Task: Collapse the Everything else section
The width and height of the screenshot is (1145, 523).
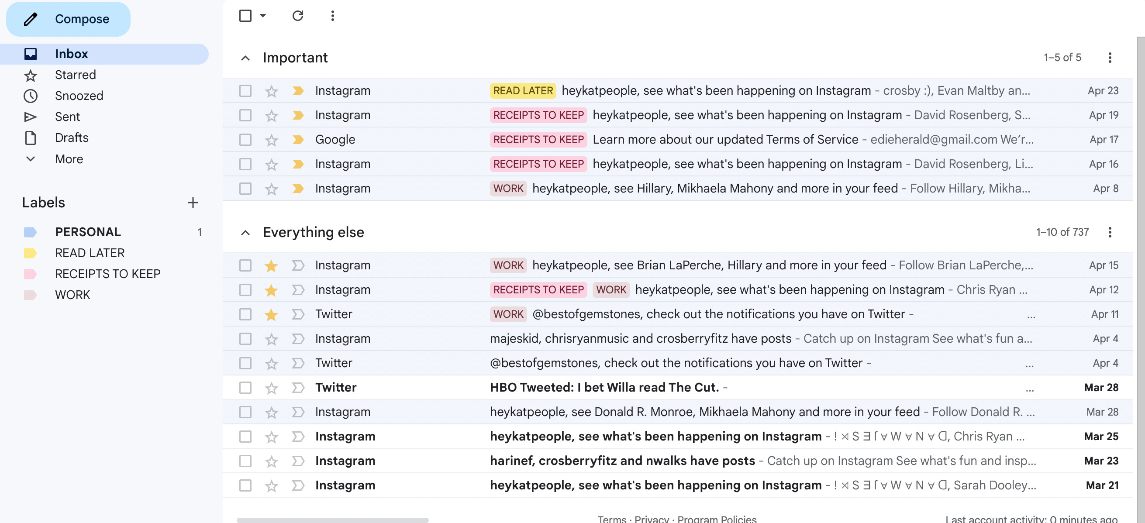Action: [245, 232]
